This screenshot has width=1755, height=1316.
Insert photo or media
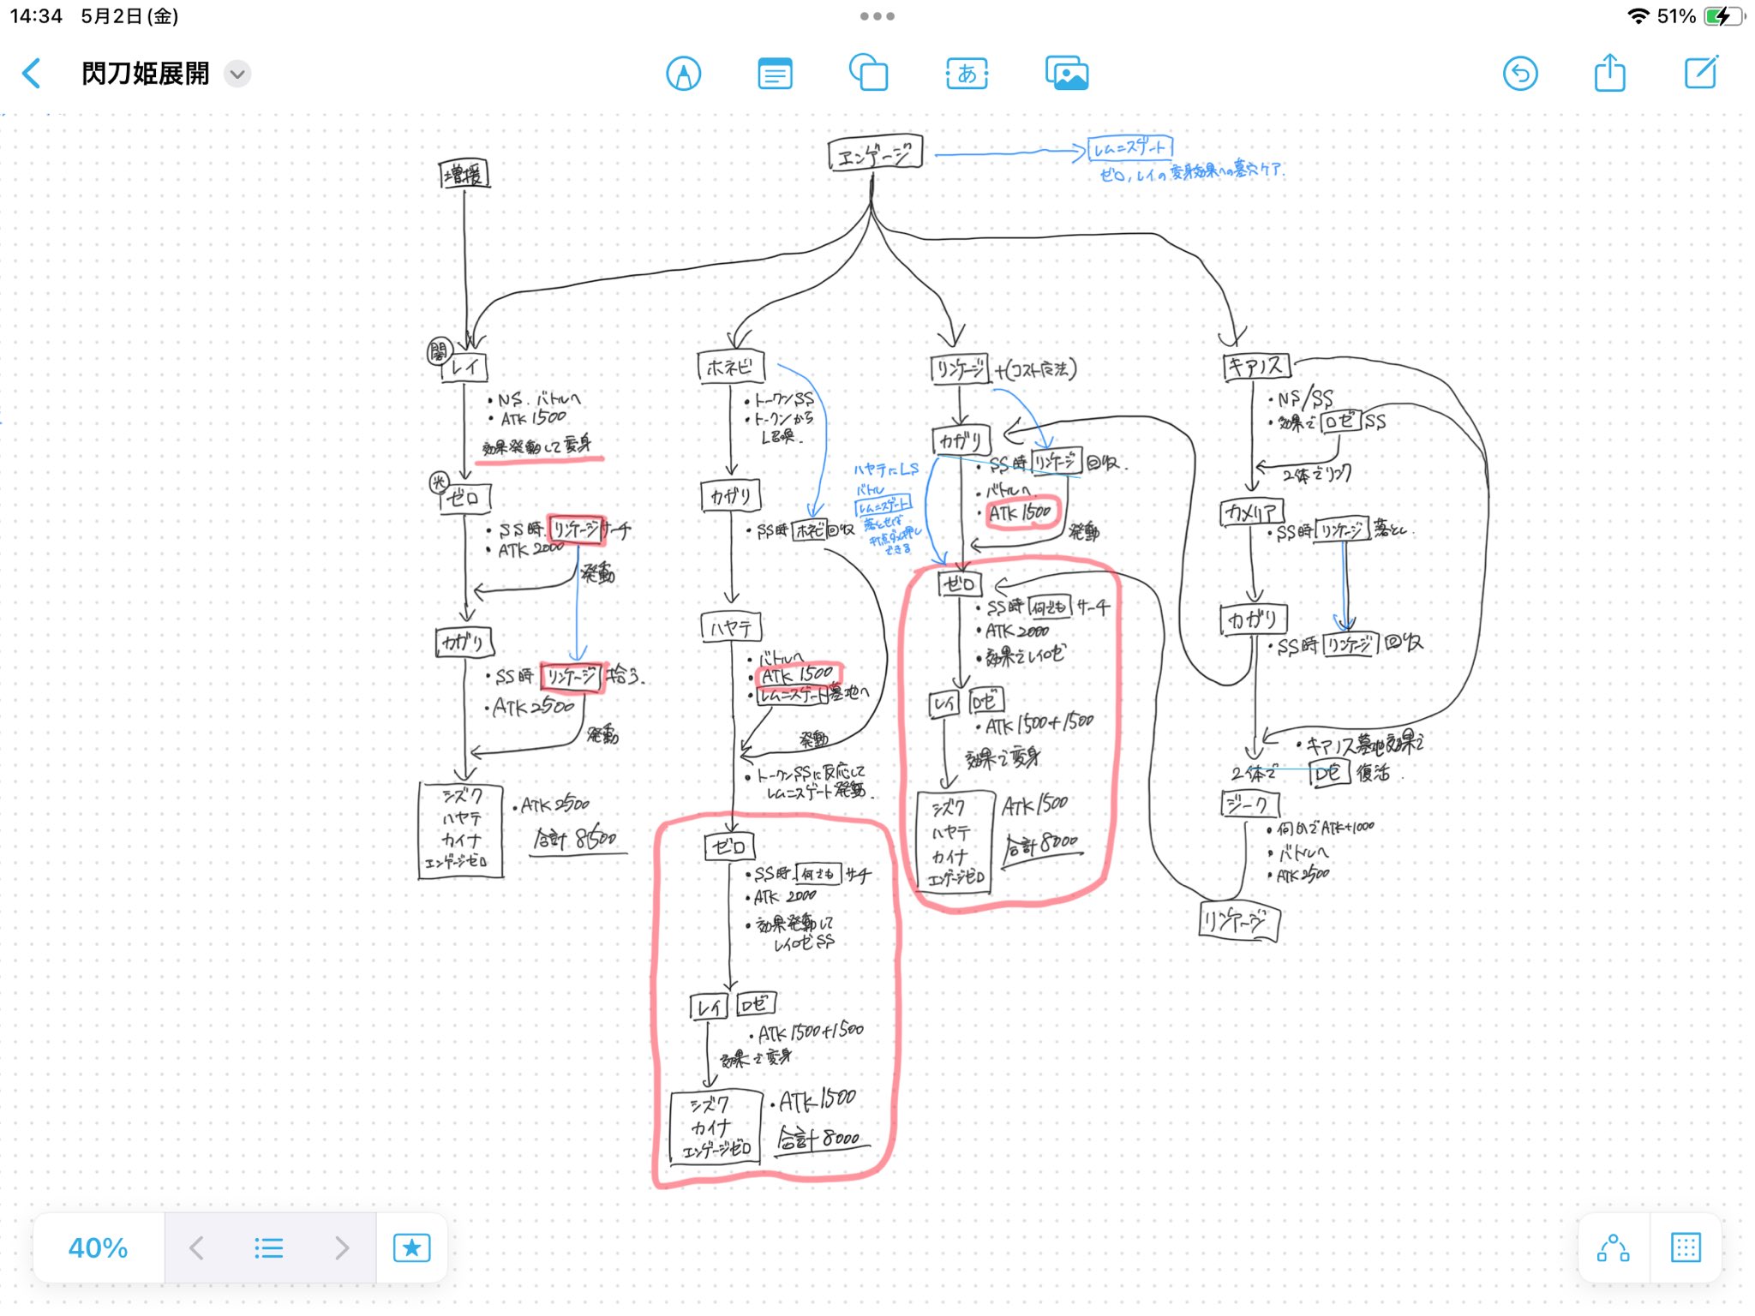pos(1066,74)
